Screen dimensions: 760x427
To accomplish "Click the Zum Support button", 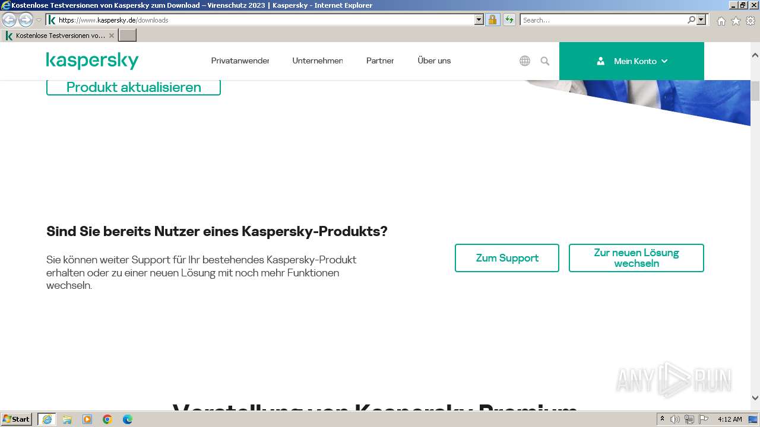I will click(507, 258).
